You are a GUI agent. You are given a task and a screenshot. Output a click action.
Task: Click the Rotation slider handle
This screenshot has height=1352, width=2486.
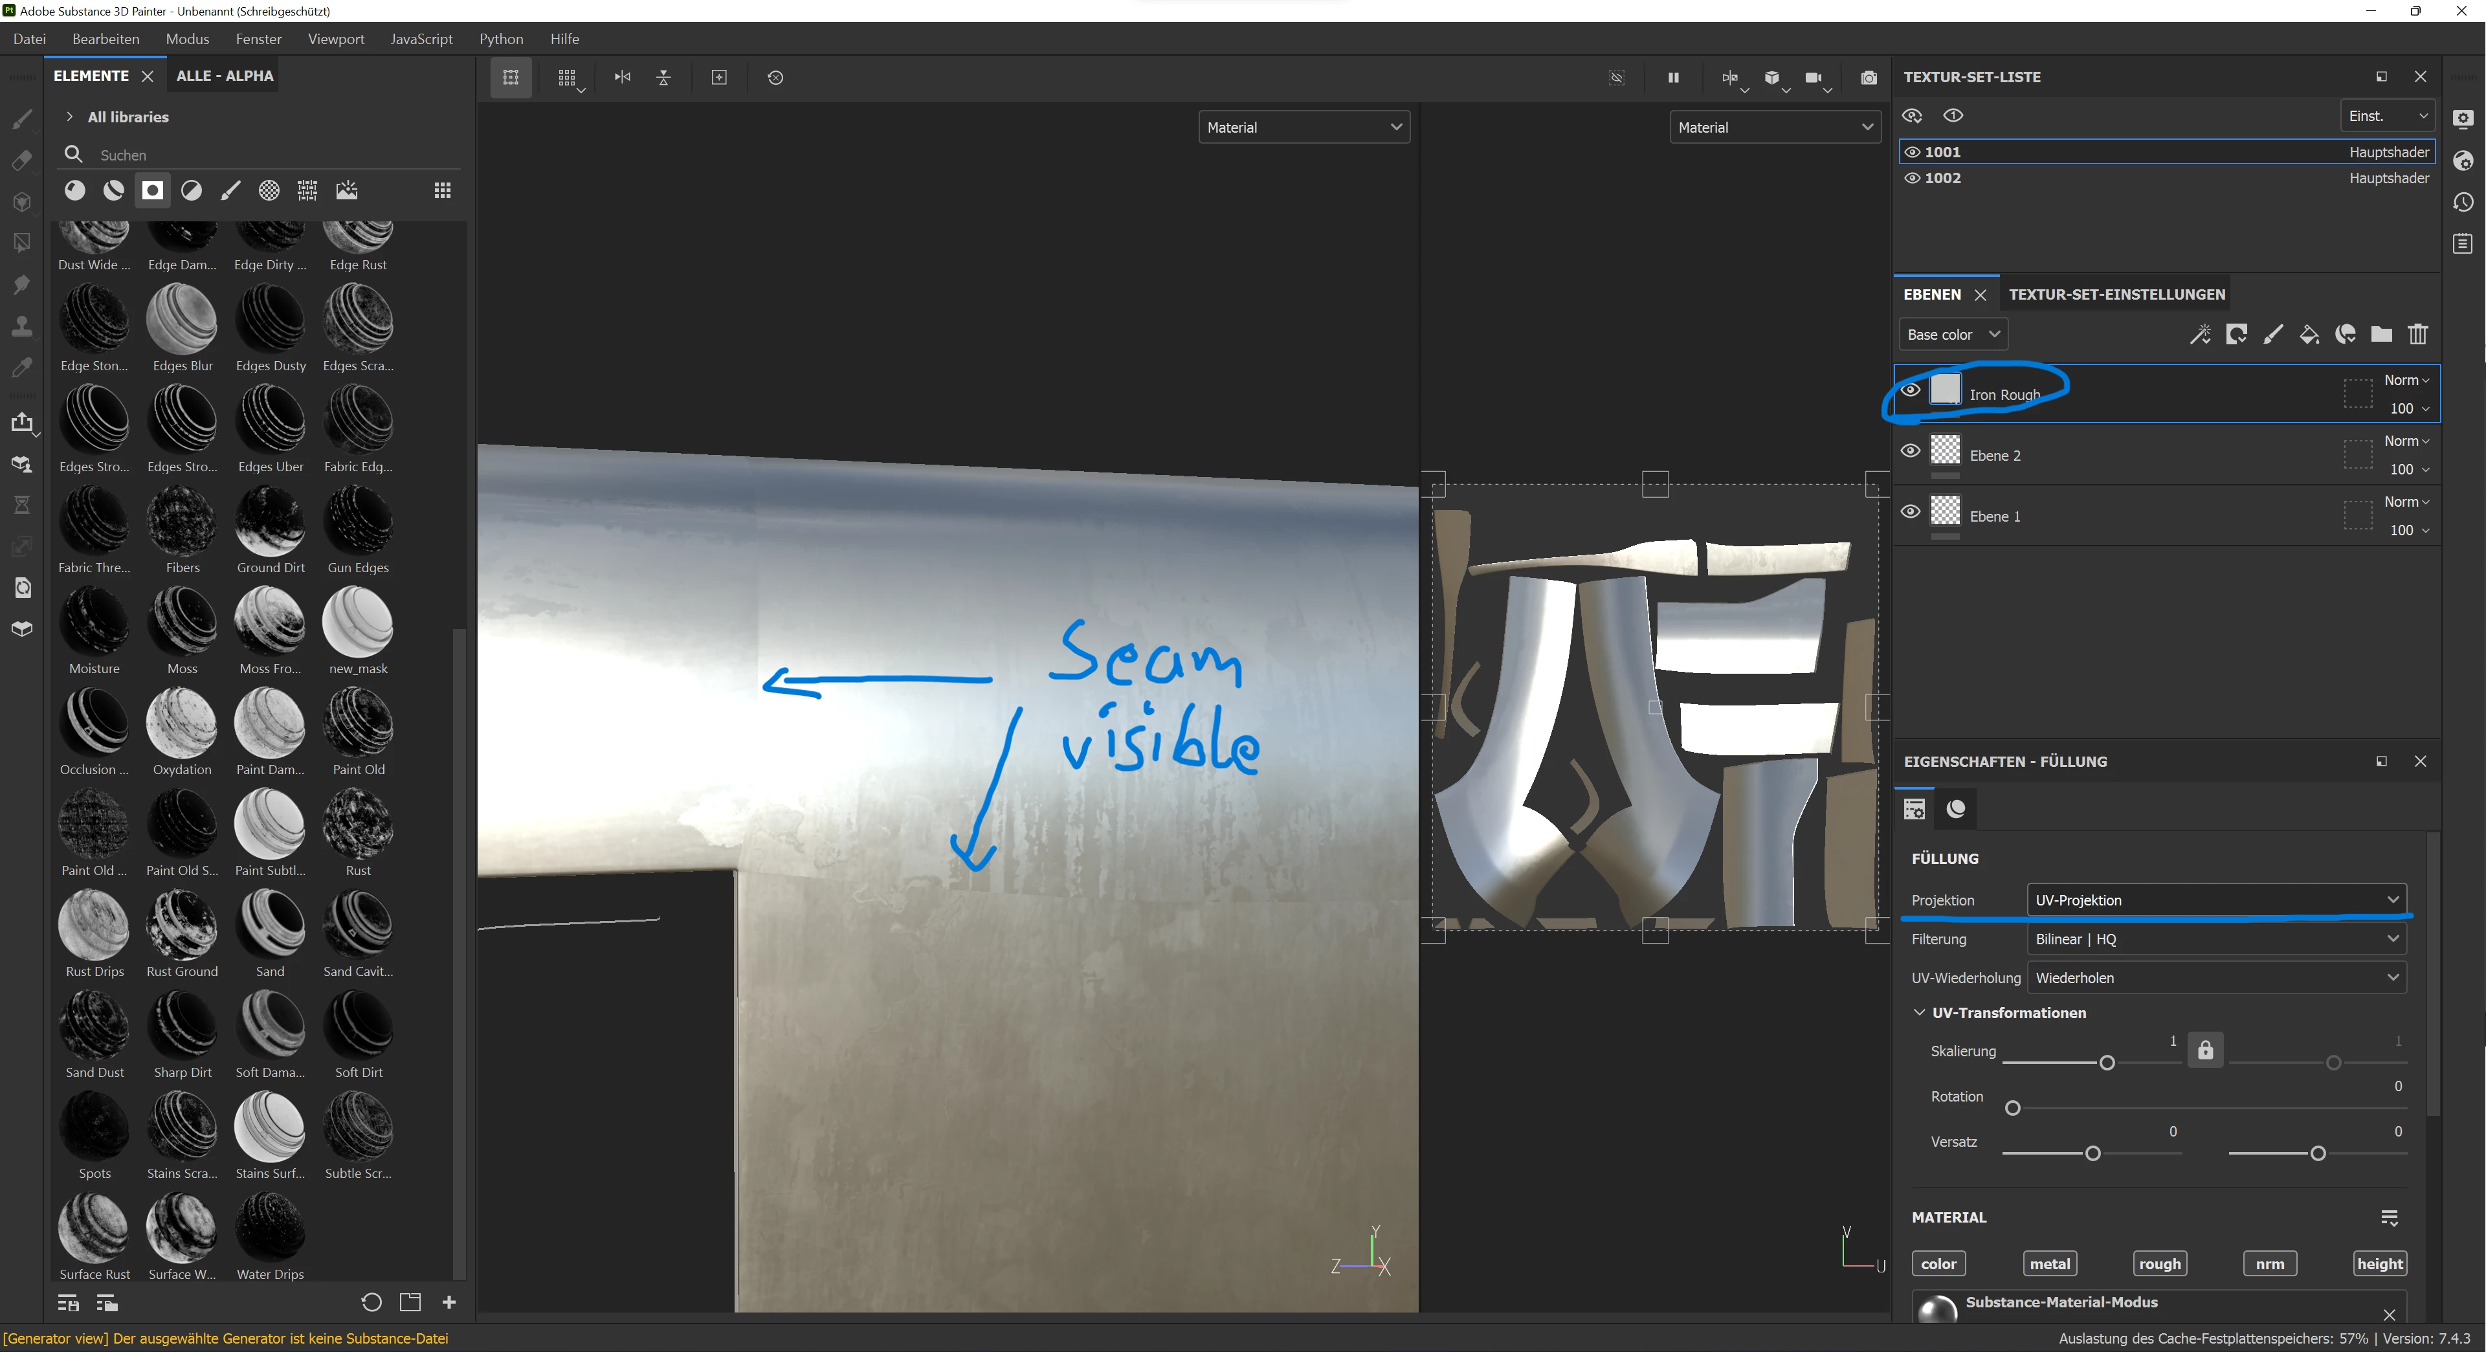click(x=2012, y=1108)
